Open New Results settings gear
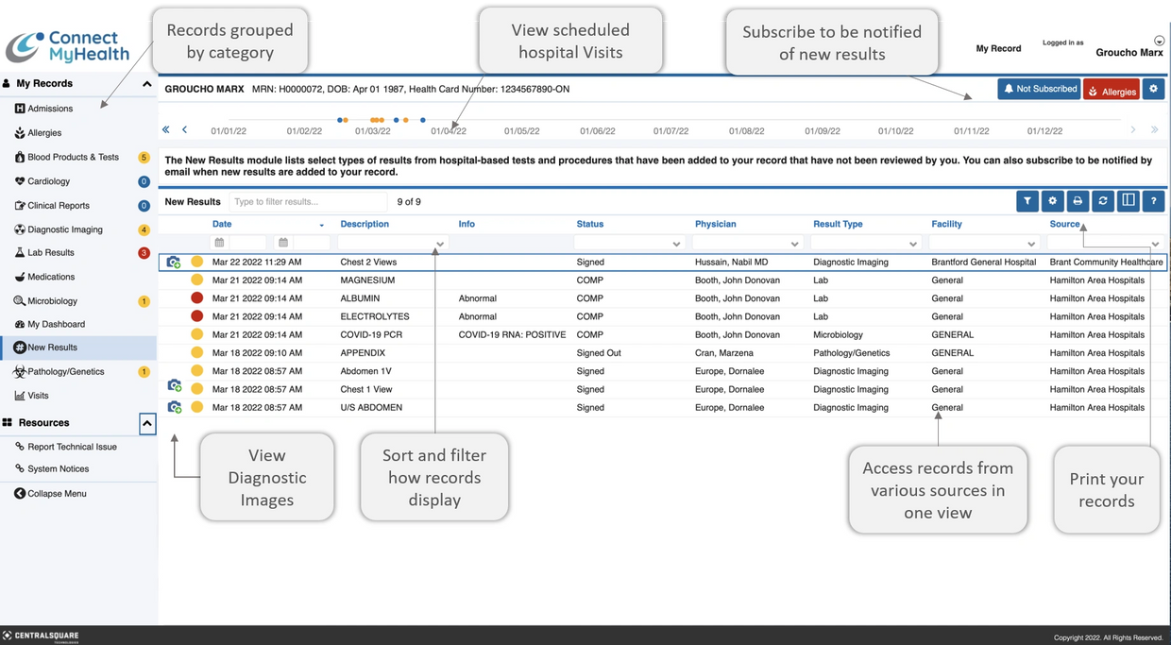This screenshot has width=1171, height=645. tap(1052, 200)
